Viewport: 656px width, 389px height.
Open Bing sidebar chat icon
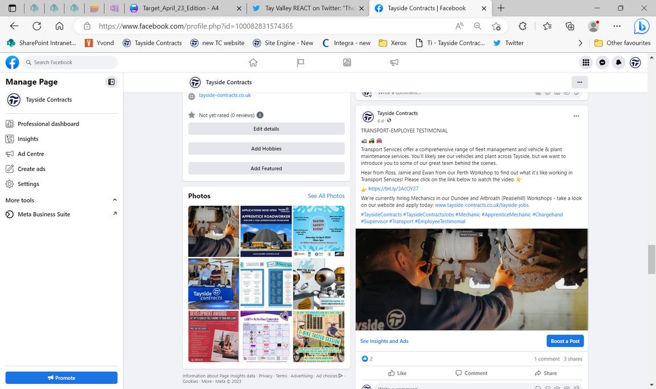tap(641, 26)
